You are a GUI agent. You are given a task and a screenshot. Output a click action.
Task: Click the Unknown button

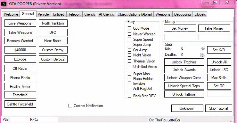(187, 108)
